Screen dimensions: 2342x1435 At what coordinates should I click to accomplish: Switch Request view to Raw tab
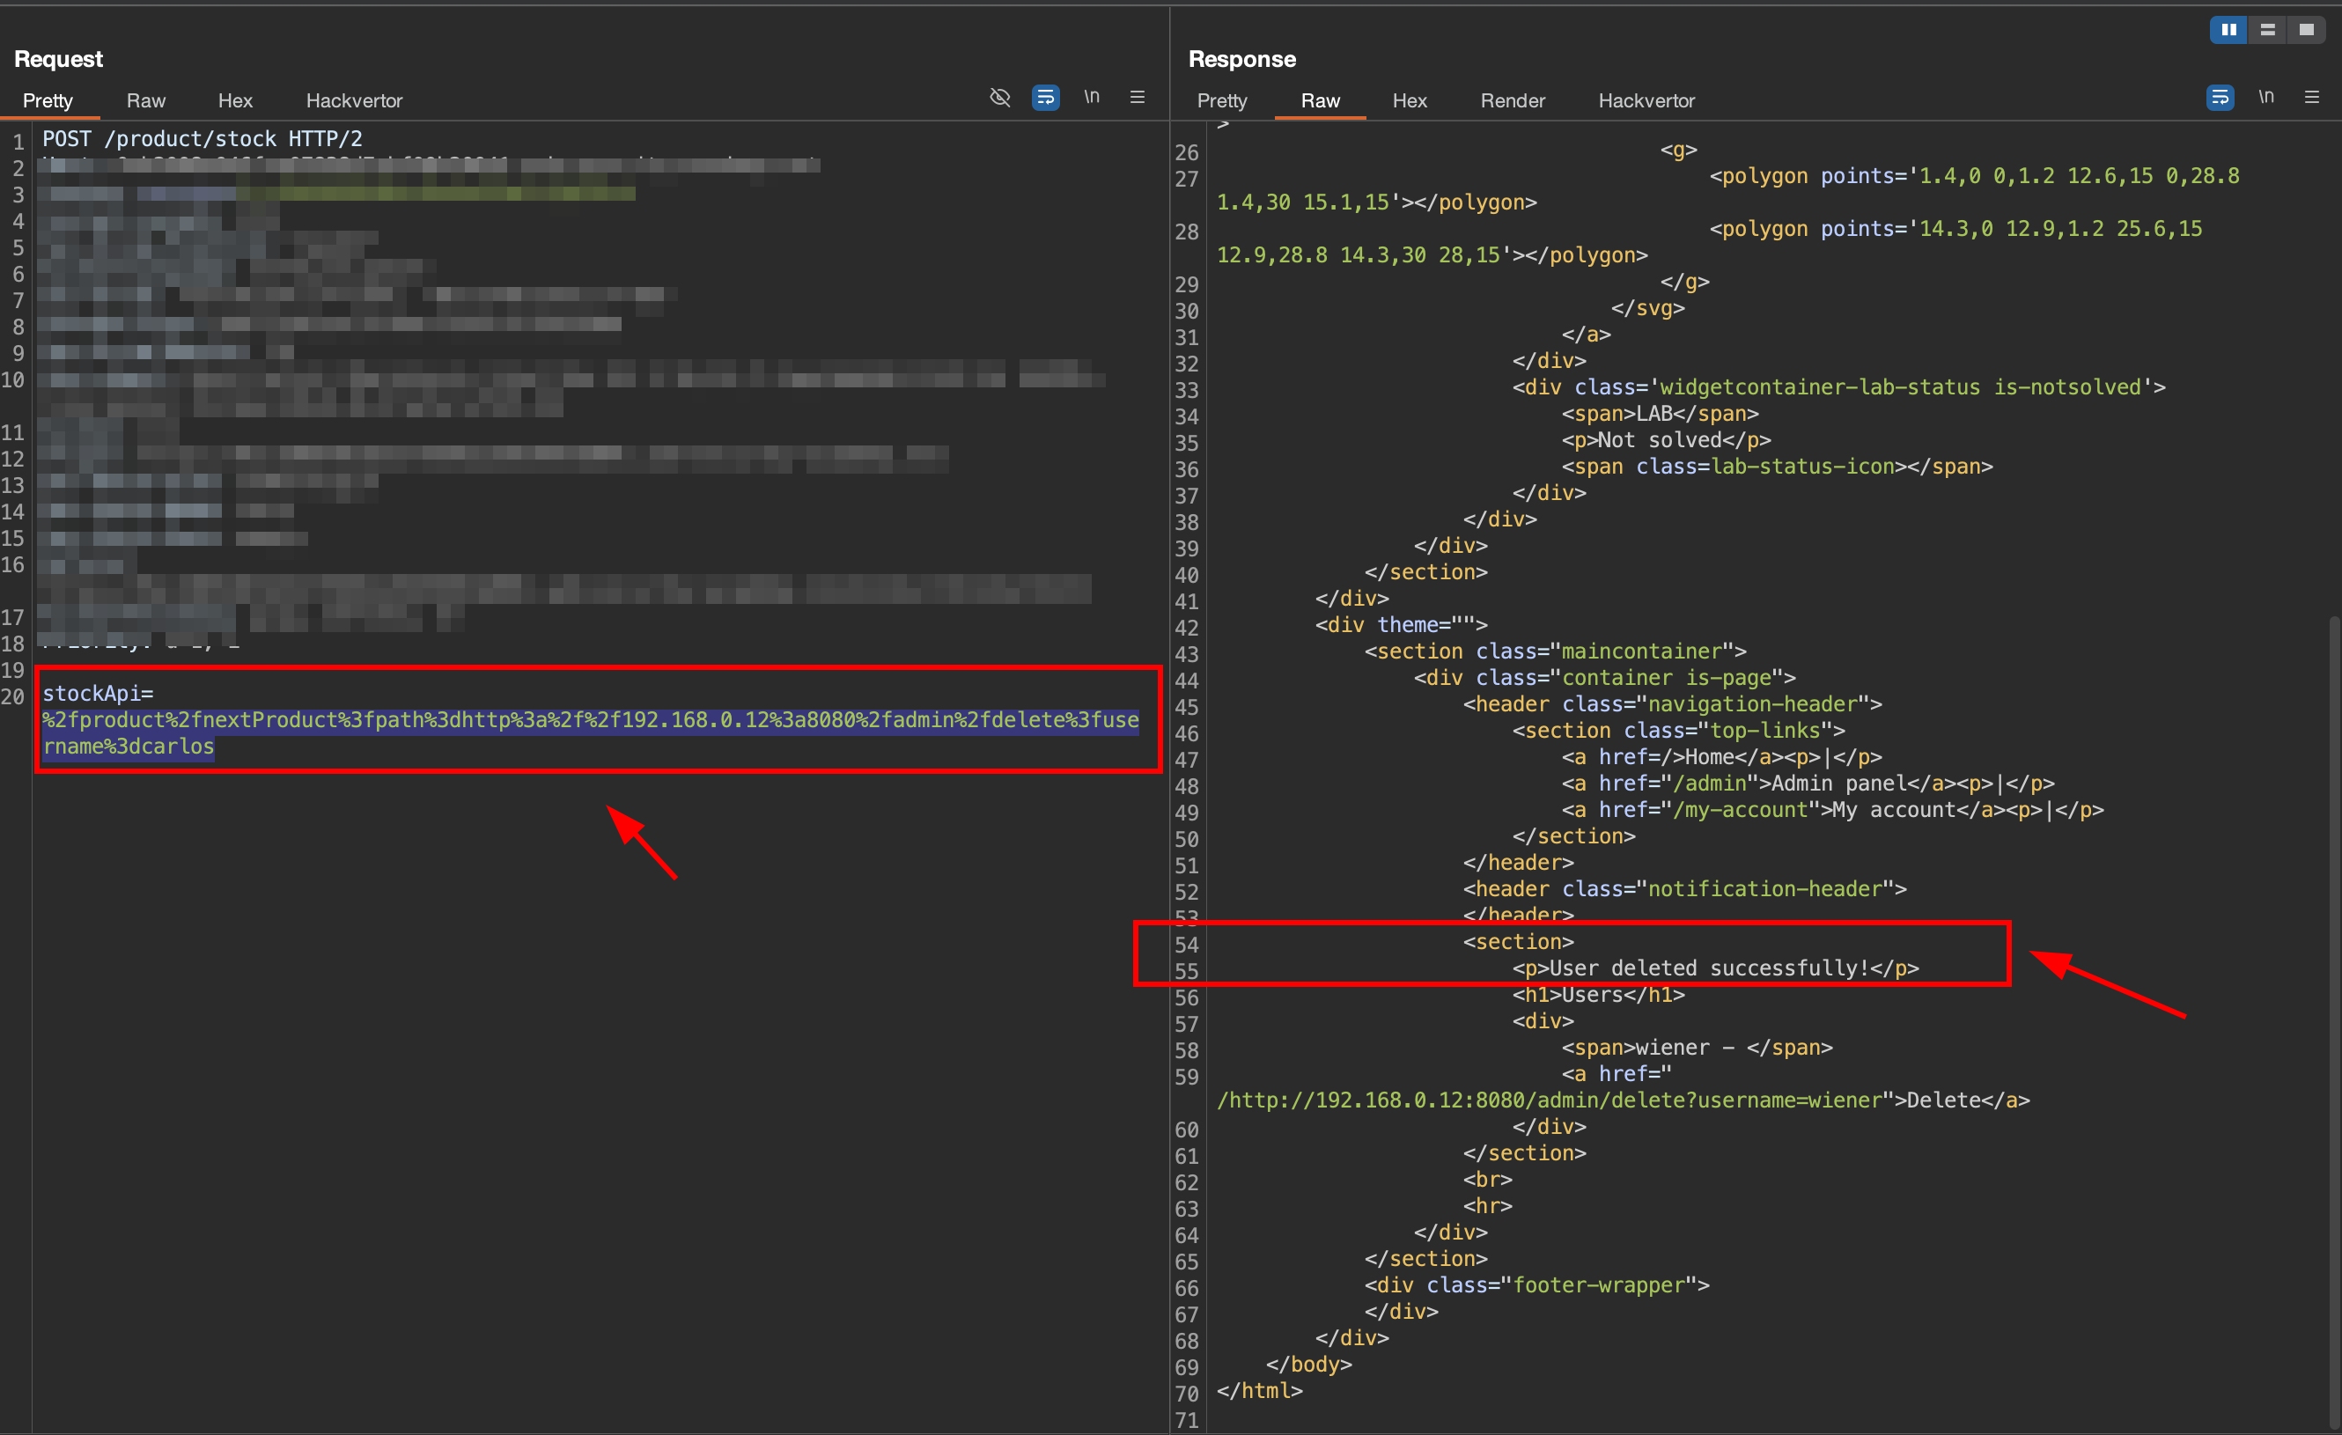145,100
